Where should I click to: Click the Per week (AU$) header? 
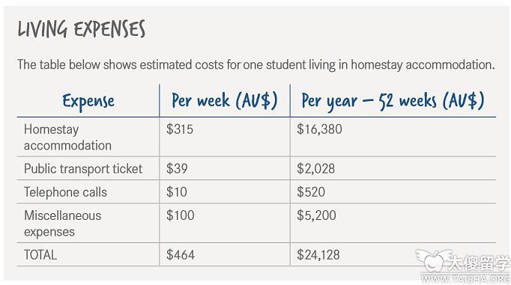pos(225,100)
